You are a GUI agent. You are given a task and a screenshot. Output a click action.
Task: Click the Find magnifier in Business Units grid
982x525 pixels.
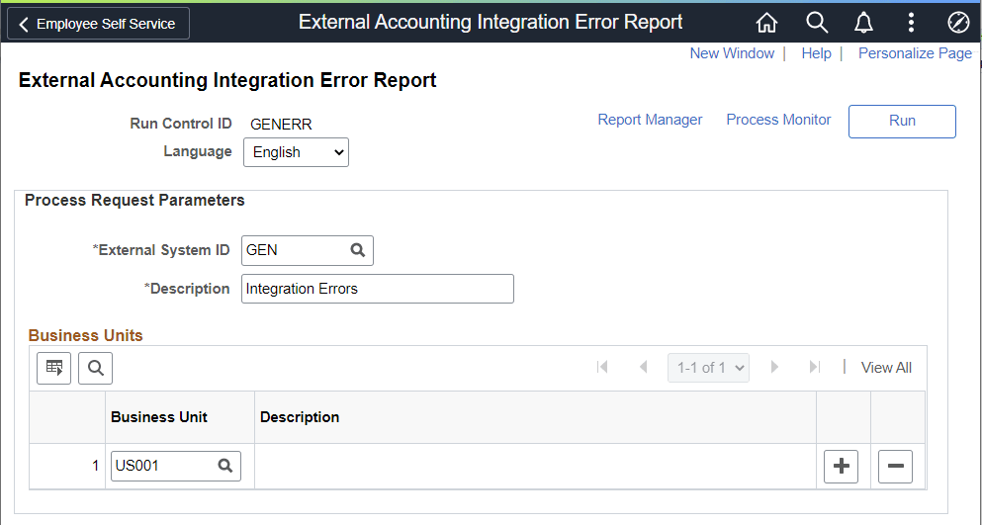pos(95,368)
